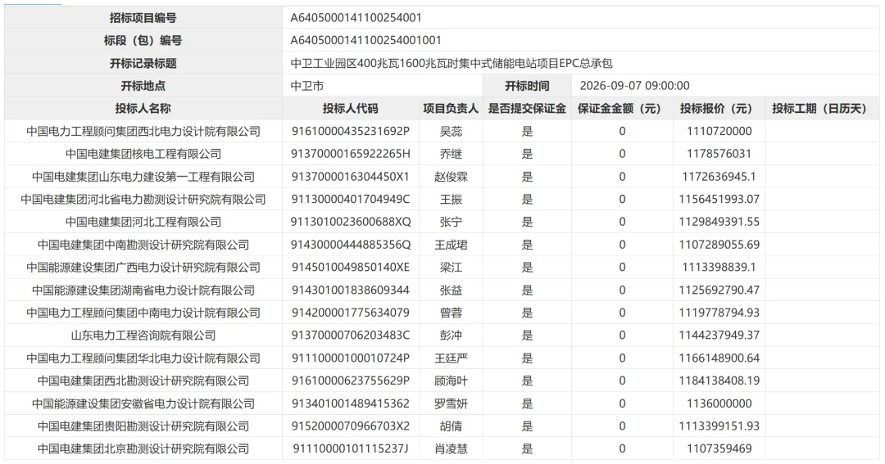Click bidder code 91370000706203483C
Screen dimensions: 885x464
coord(351,335)
